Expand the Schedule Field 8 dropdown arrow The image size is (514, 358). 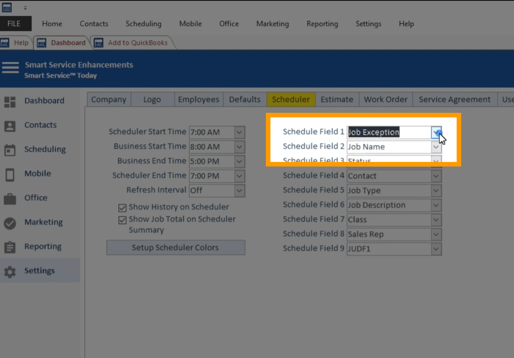tap(436, 235)
